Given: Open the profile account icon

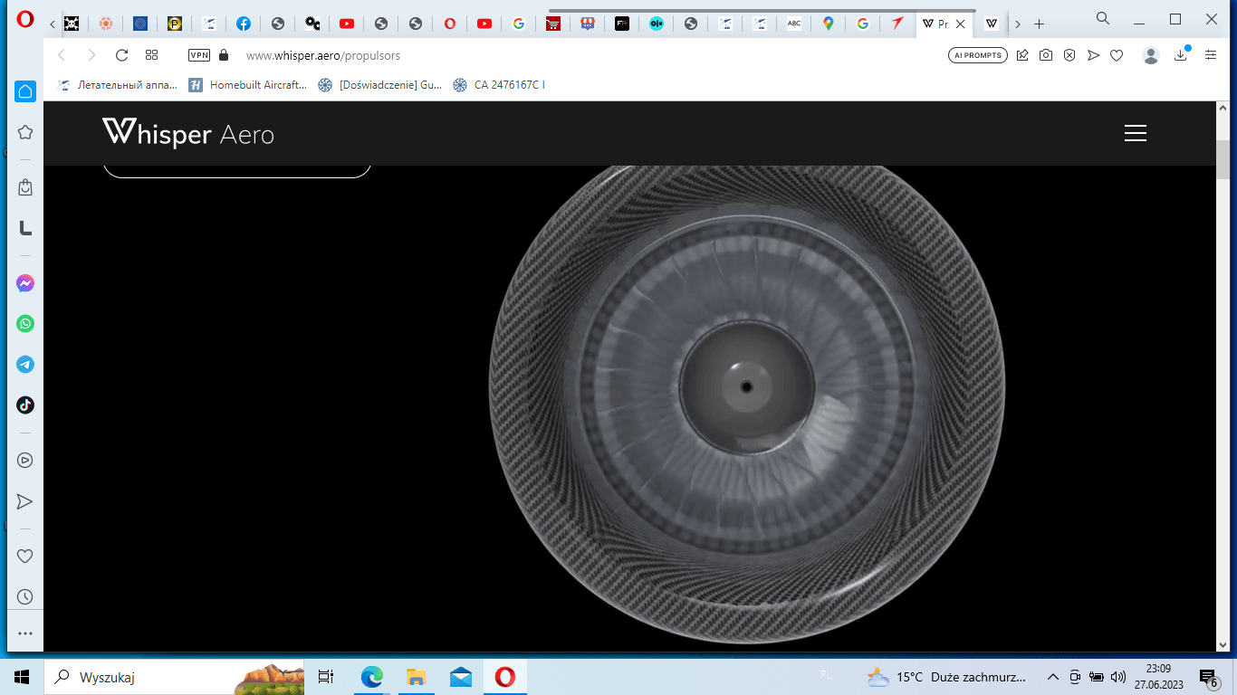Looking at the screenshot, I should [x=1151, y=55].
